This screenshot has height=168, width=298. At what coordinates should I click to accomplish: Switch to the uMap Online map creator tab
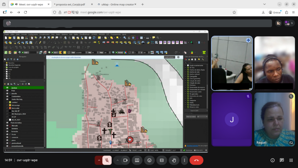pyautogui.click(x=116, y=4)
